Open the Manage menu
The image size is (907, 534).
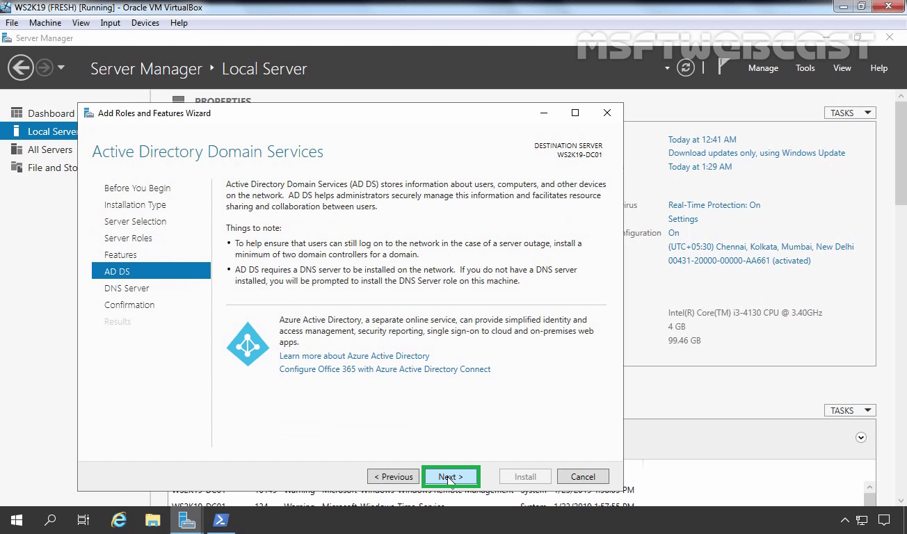click(763, 68)
